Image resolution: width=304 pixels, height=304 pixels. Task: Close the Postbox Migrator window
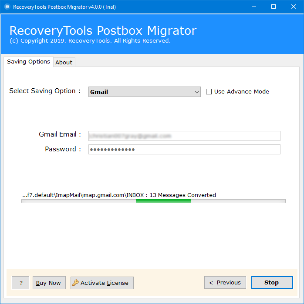(294, 7)
